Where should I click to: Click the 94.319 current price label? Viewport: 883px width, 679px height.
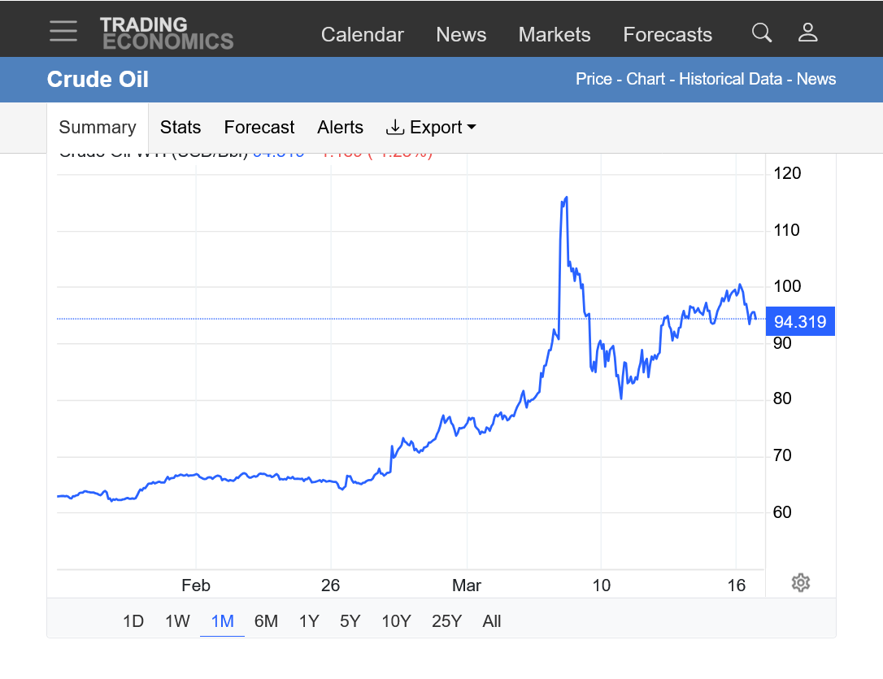coord(799,322)
